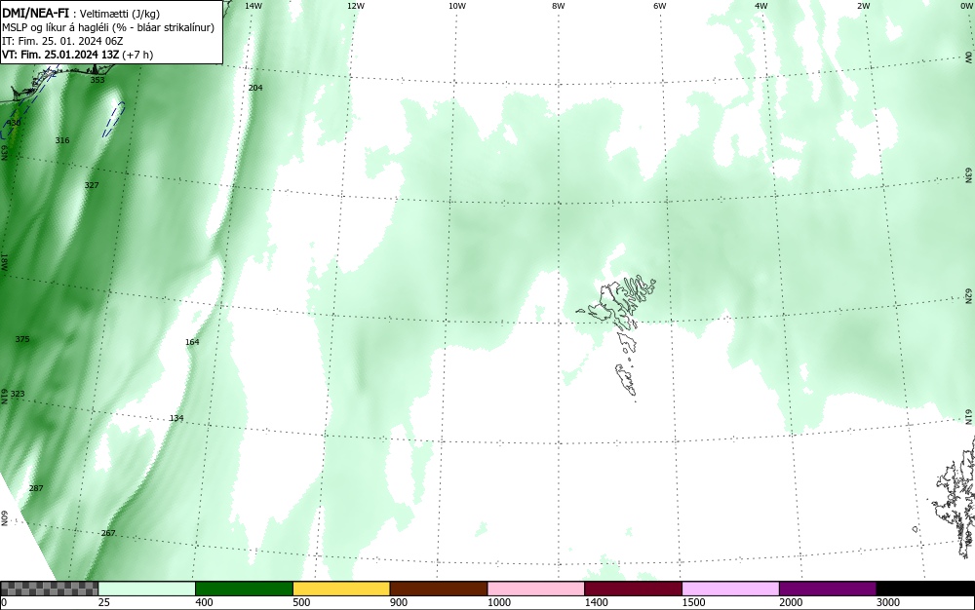Click the '10W' longitude label
The image size is (975, 610).
click(457, 6)
